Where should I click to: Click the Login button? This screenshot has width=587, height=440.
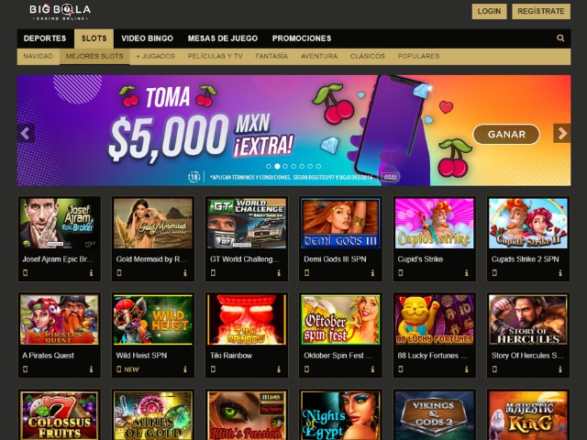pos(489,11)
